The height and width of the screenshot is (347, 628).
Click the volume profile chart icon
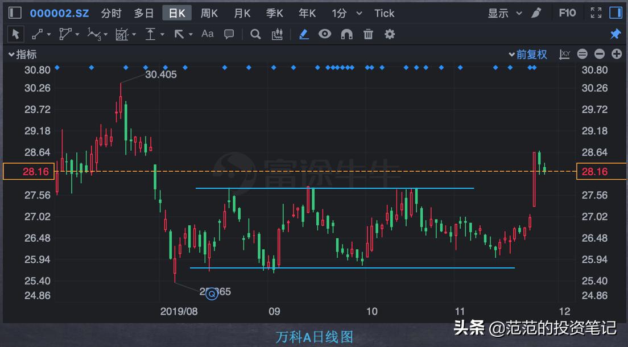click(277, 34)
